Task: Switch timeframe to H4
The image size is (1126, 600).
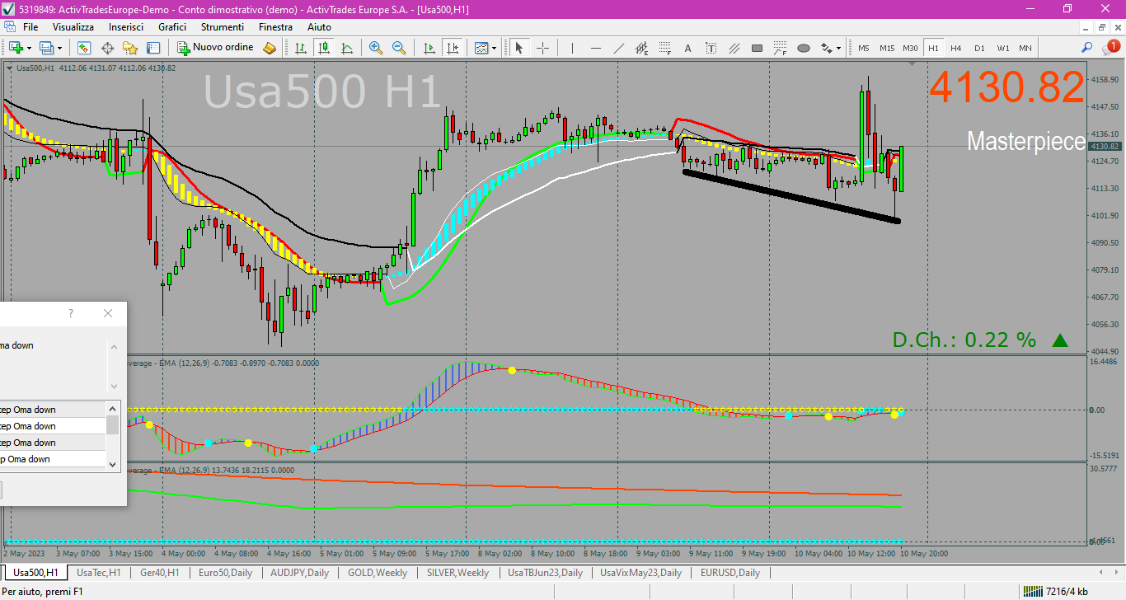Action: pyautogui.click(x=956, y=48)
